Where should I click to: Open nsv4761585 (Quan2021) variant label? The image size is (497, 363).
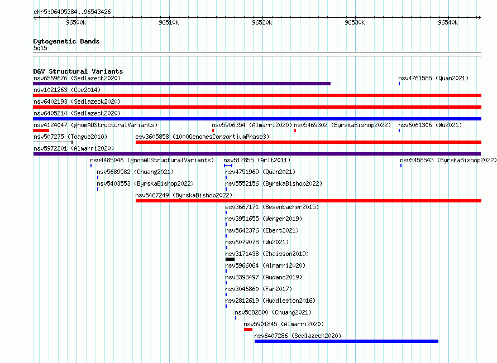(x=433, y=78)
